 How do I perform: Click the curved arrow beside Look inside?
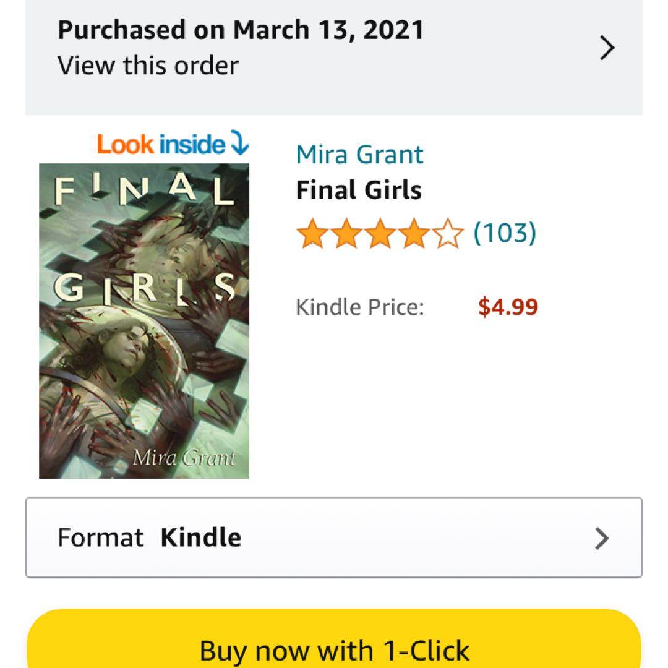point(239,144)
